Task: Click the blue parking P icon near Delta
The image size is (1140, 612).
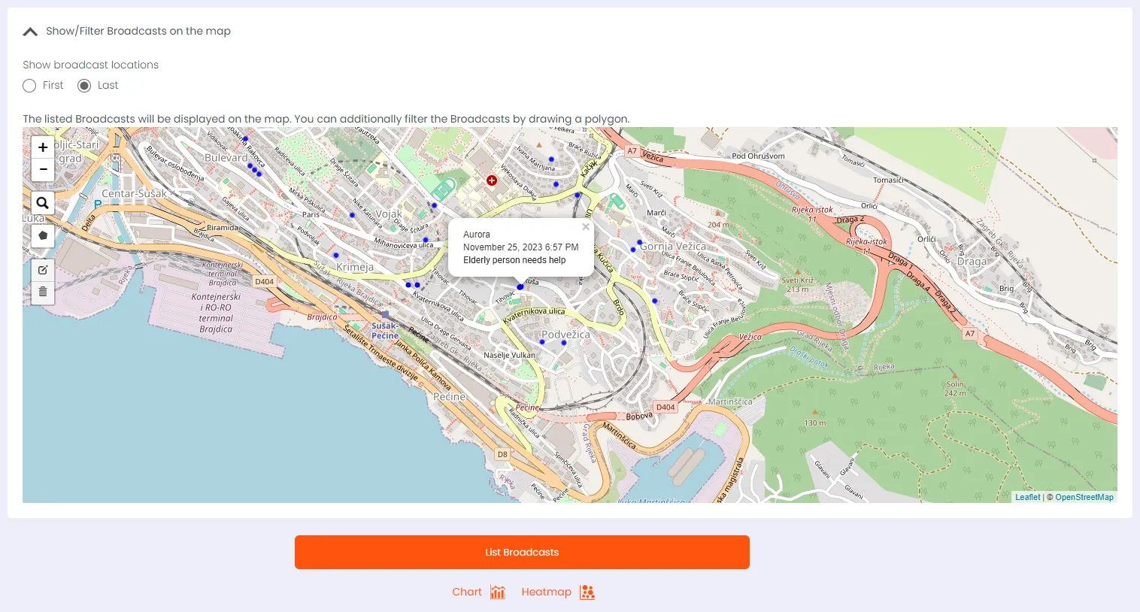Action: (98, 204)
